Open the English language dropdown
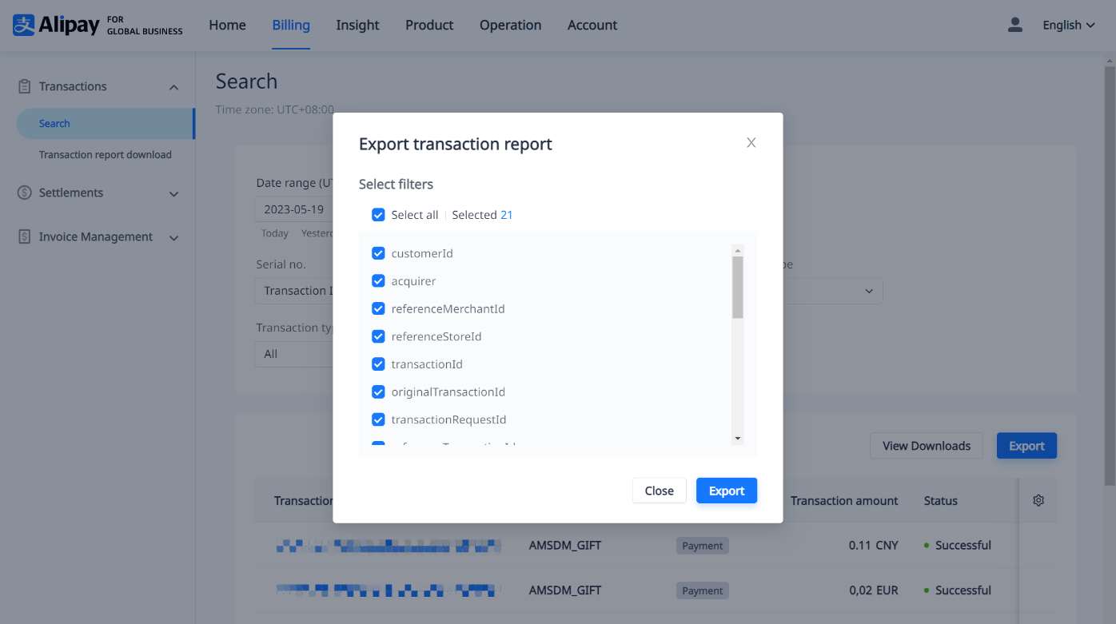Viewport: 1116px width, 624px height. [x=1068, y=25]
